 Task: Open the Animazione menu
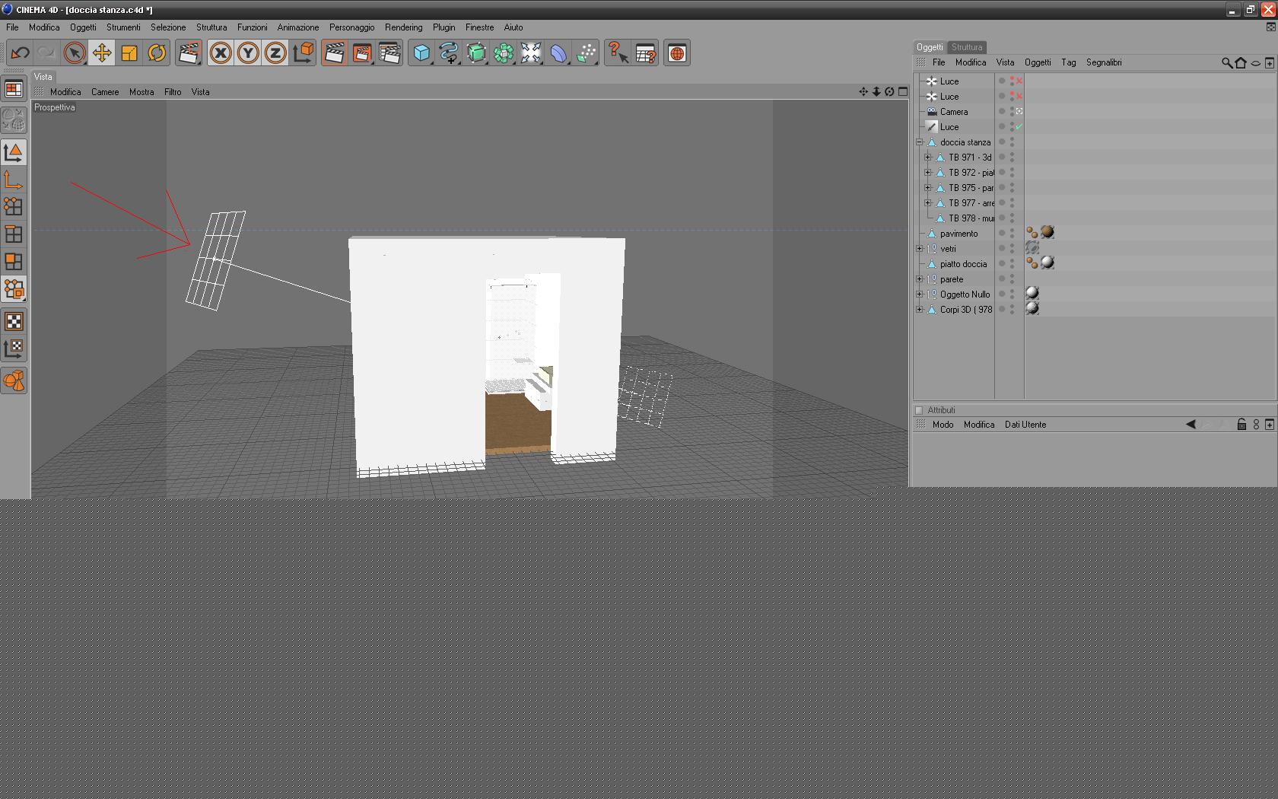pyautogui.click(x=298, y=27)
